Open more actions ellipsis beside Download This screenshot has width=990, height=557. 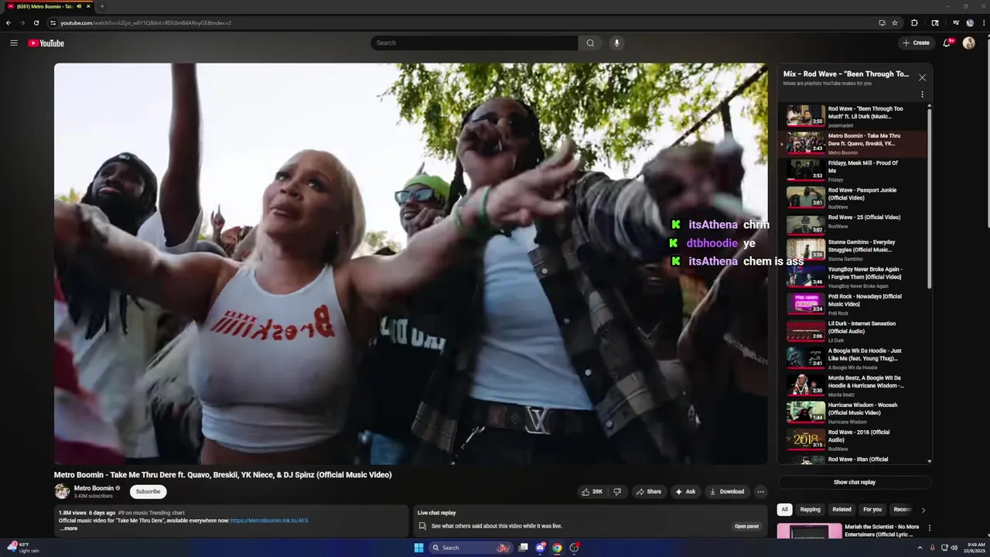(760, 491)
